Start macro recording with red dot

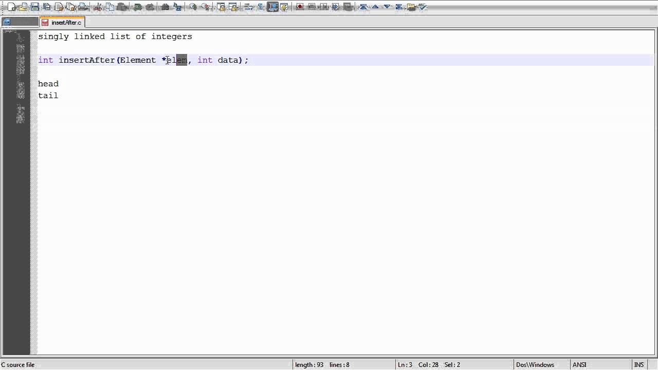click(x=300, y=7)
